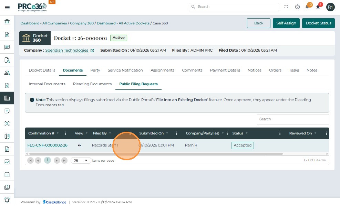Open the items per page dropdown
Screen dimensions: 340x206
[81, 161]
